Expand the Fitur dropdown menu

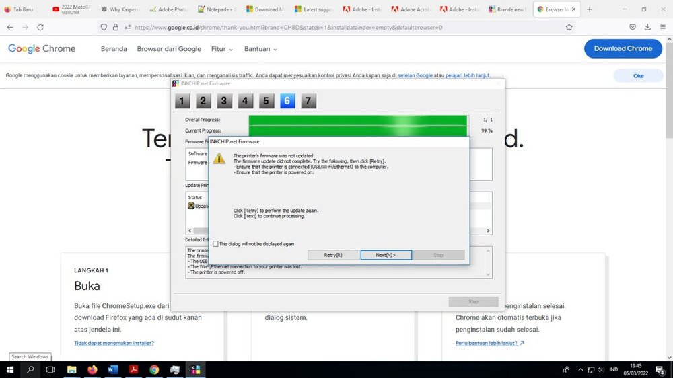pos(222,49)
